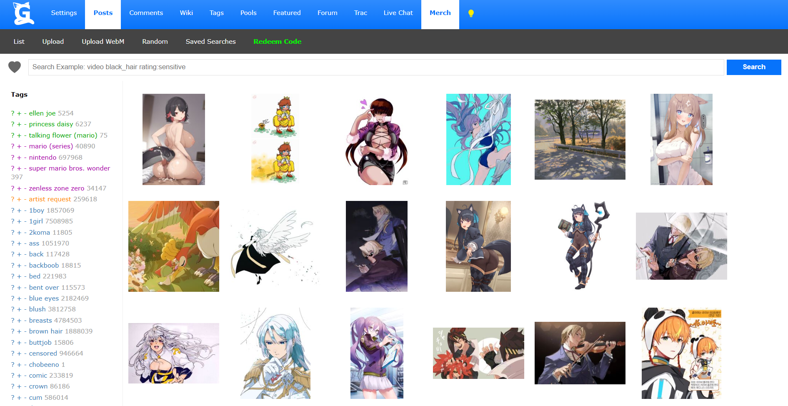Open the tree landscape painting thumbnail
Screen dimensions: 788x406
tap(580, 140)
